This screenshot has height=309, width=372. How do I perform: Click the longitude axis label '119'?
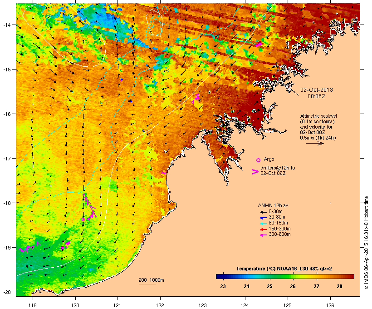coord(33,305)
